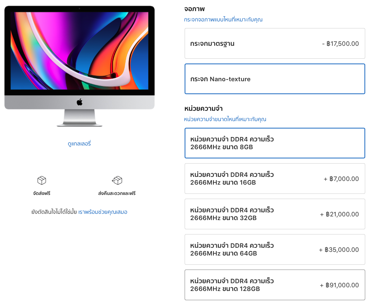Select the 8GB DDR4 memory option
Image resolution: width=370 pixels, height=305 pixels.
tap(275, 143)
